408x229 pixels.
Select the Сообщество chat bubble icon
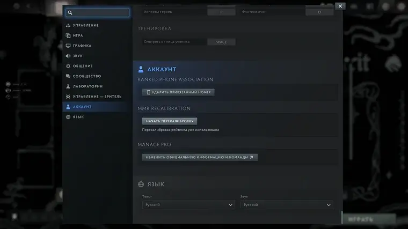point(68,76)
